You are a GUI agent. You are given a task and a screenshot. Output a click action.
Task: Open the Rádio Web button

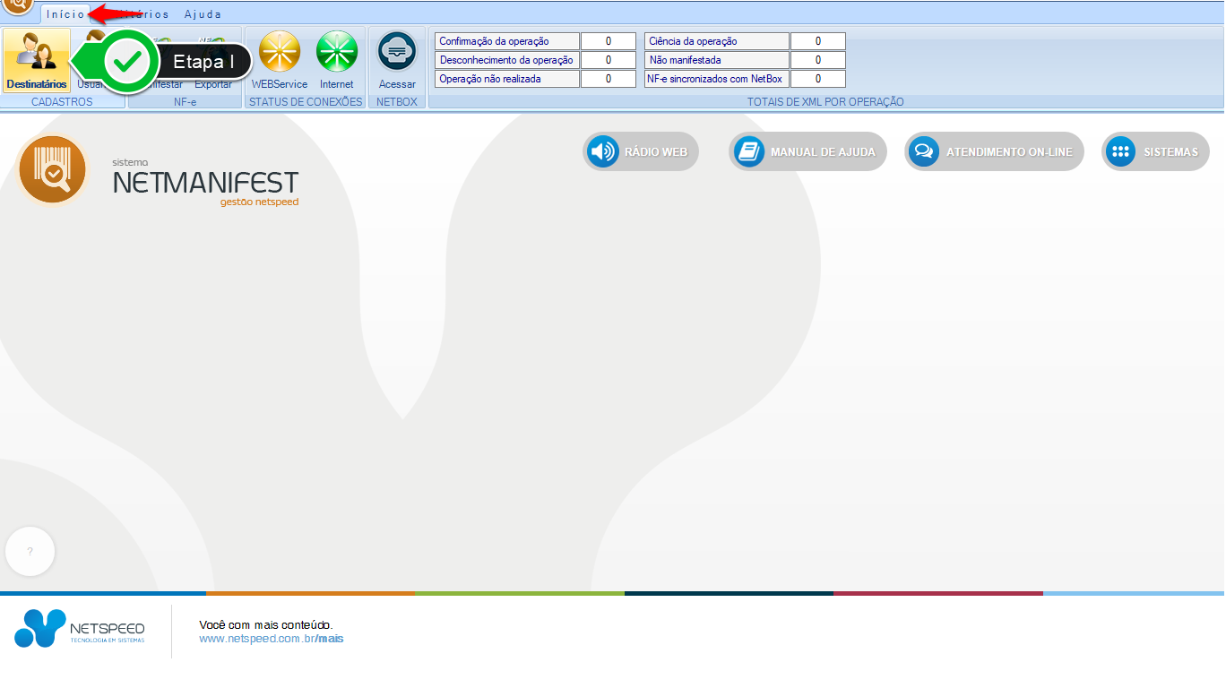(641, 151)
